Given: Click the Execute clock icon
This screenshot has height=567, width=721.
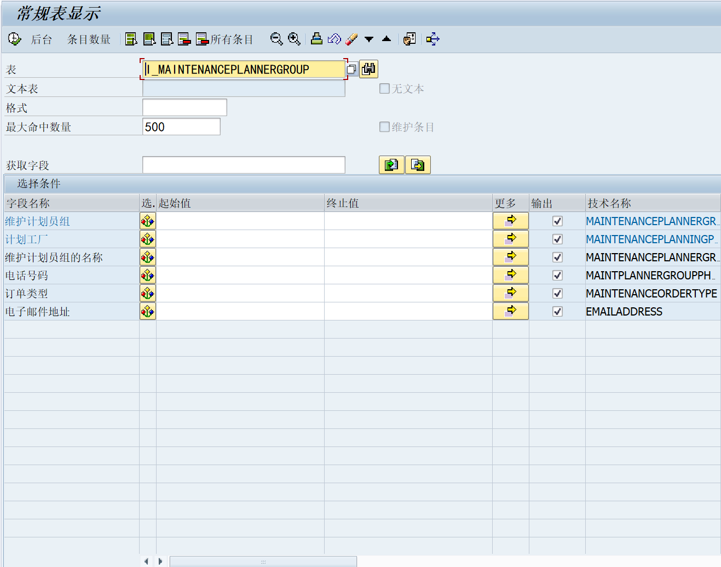Looking at the screenshot, I should (14, 39).
